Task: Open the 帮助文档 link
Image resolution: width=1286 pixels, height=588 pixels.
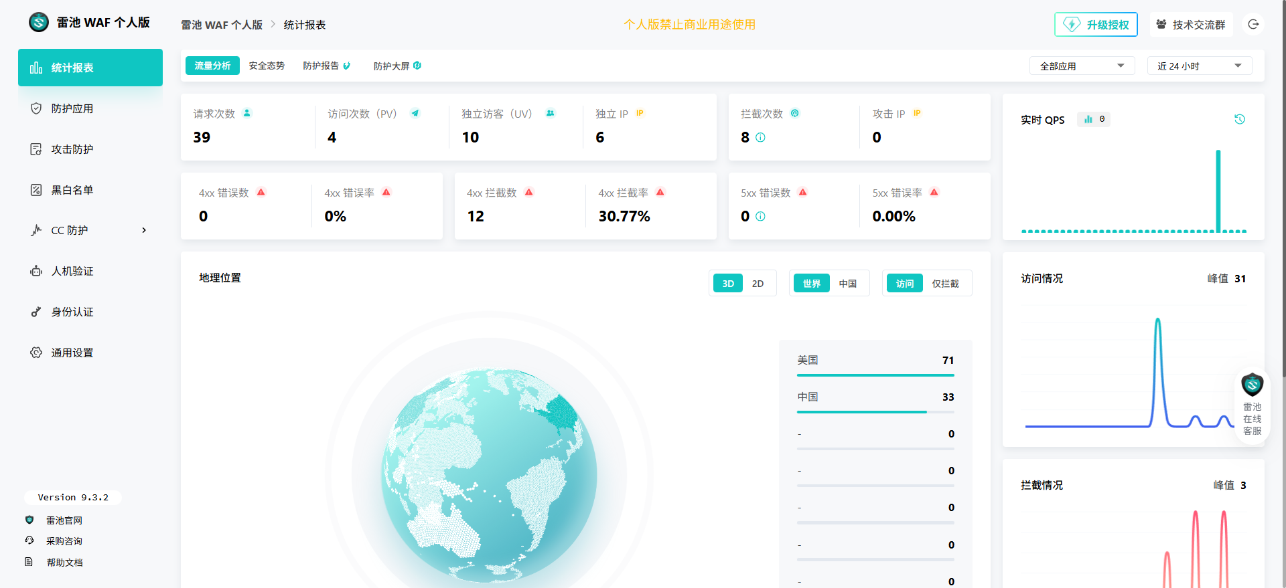Action: (x=65, y=563)
